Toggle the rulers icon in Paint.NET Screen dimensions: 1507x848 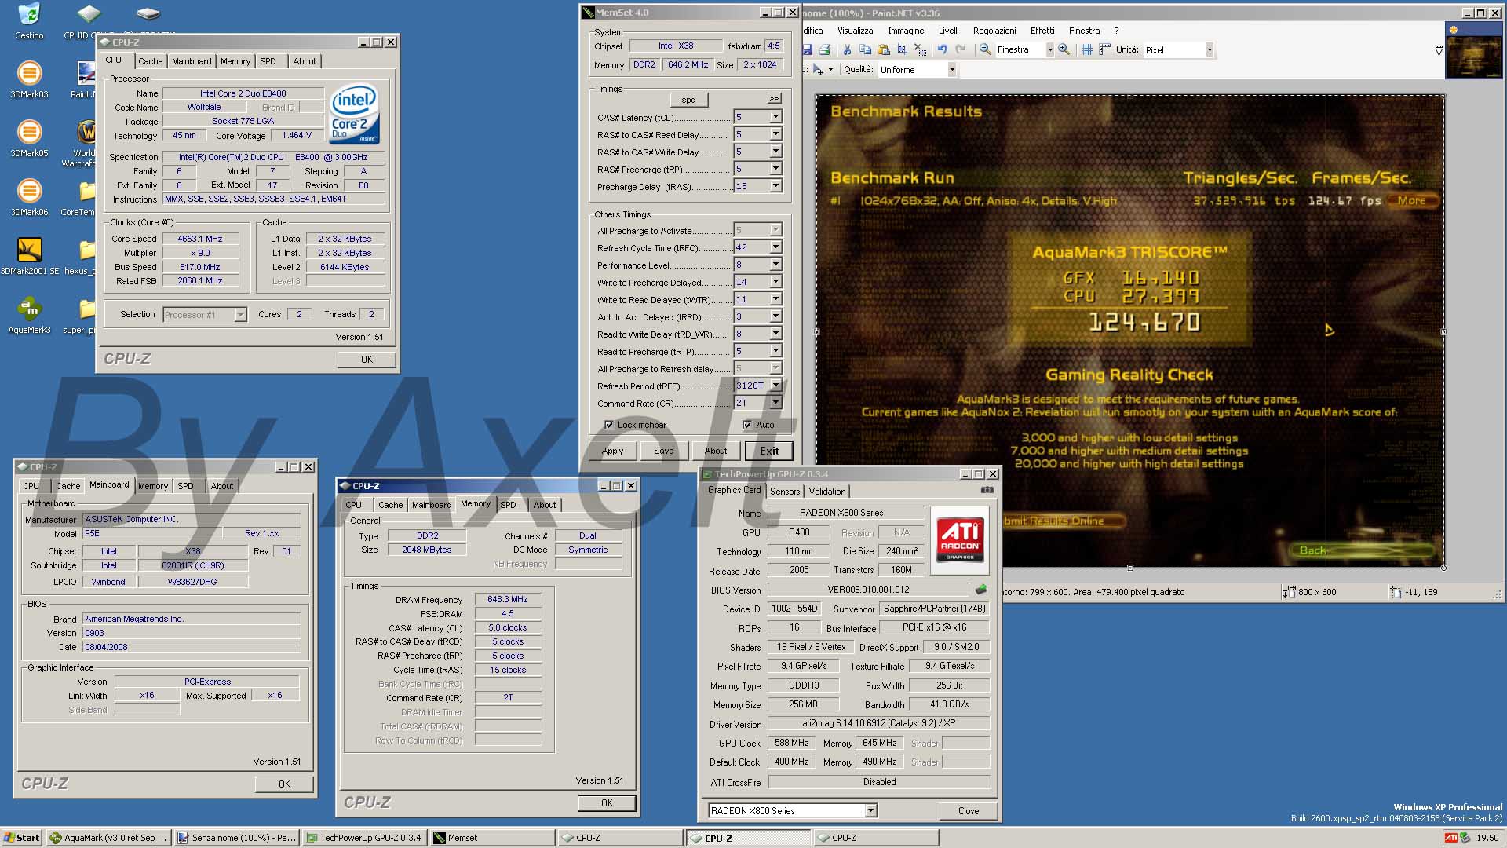[1104, 49]
